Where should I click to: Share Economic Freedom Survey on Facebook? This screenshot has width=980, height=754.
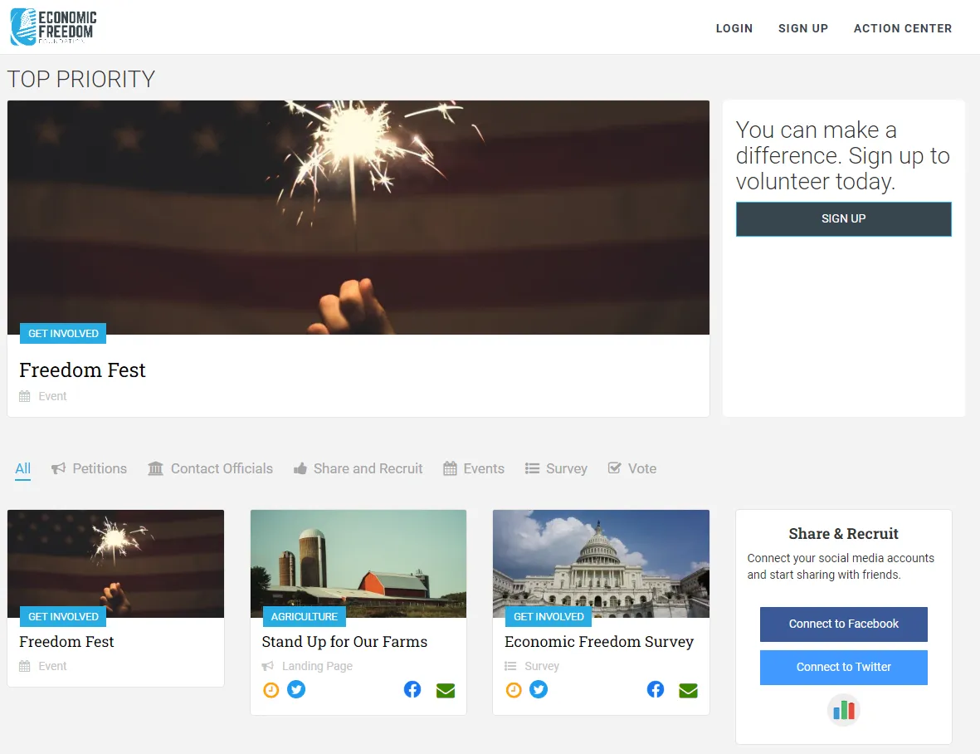coord(655,689)
